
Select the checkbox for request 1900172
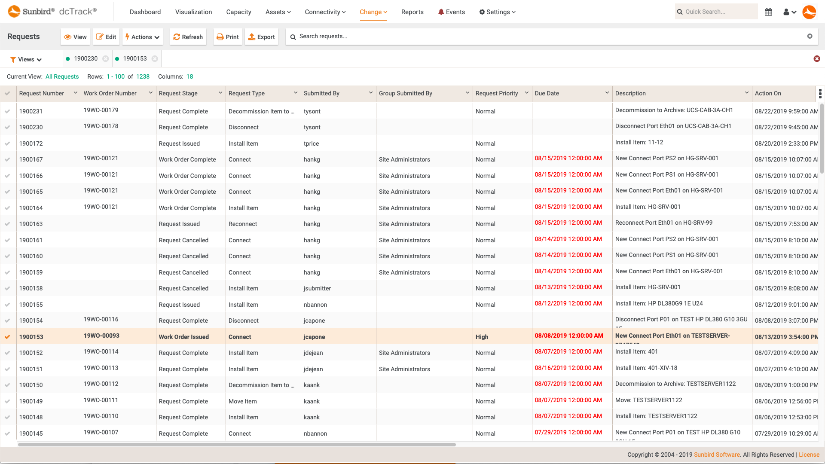[x=8, y=143]
